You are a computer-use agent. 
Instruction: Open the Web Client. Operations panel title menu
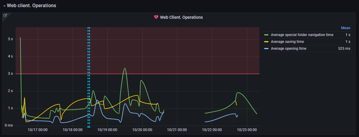point(181,17)
